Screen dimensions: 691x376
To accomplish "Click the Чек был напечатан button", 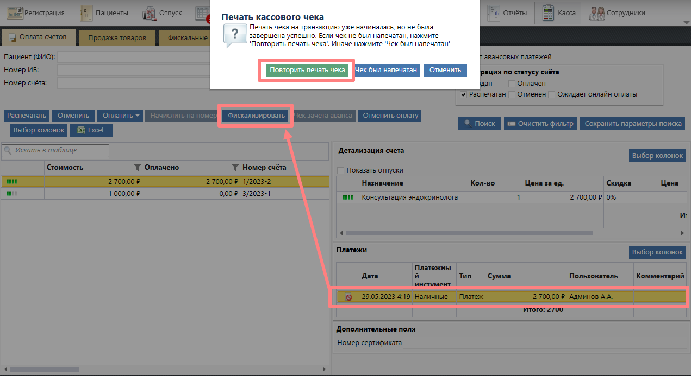I will 386,70.
